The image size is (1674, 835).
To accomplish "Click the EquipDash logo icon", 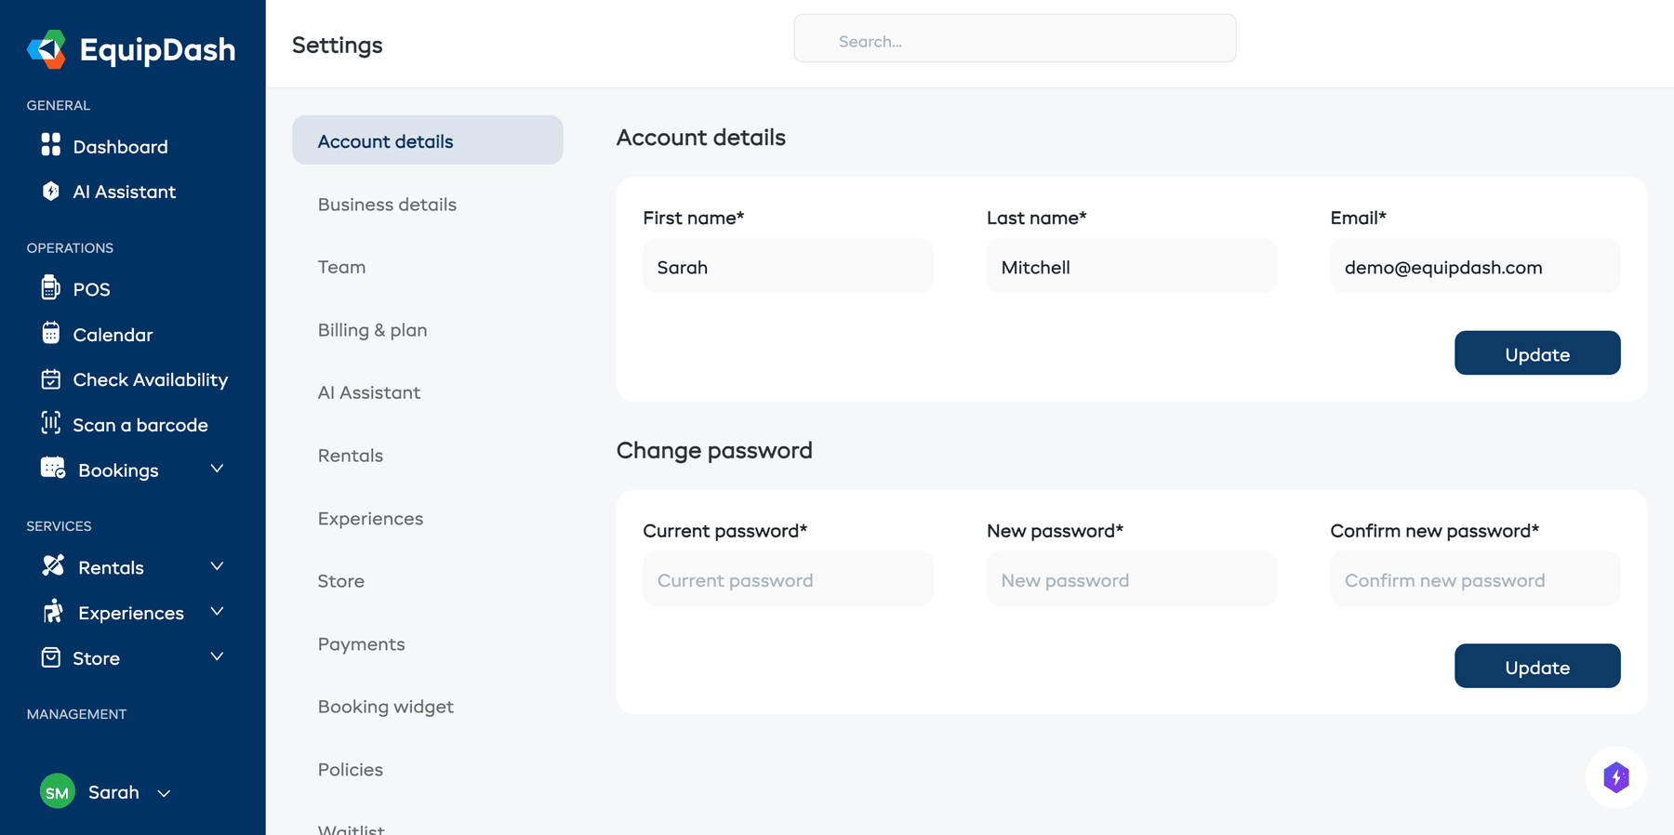I will (46, 49).
